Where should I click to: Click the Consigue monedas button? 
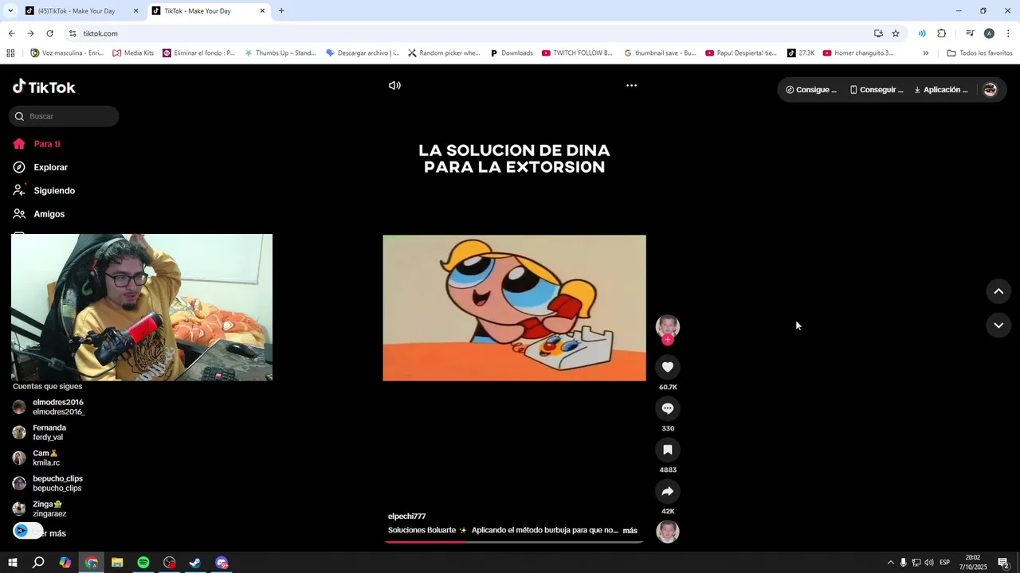click(811, 90)
